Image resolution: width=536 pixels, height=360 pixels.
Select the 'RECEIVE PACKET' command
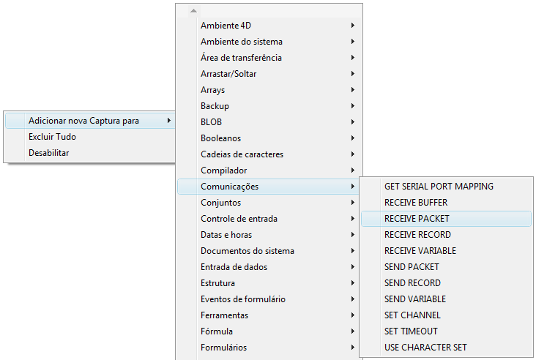417,219
